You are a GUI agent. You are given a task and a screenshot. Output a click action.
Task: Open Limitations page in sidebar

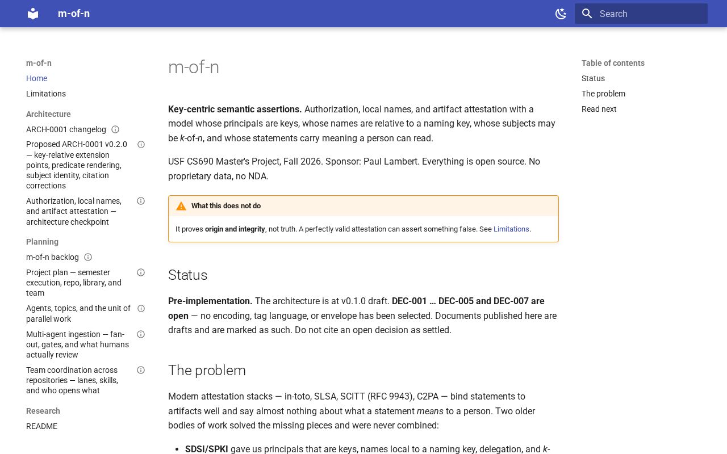pos(46,94)
